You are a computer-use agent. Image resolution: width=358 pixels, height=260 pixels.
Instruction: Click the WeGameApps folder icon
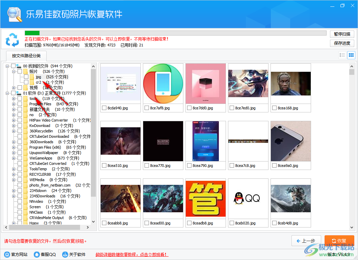[25, 158]
